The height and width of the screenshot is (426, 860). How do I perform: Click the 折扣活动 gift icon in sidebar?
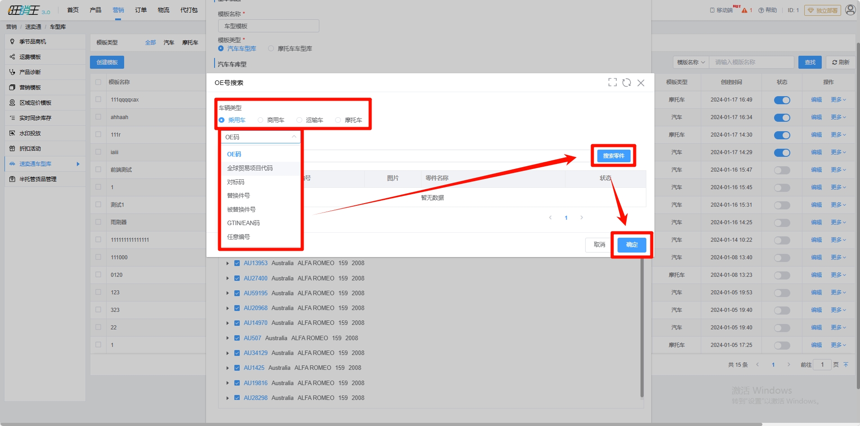pyautogui.click(x=12, y=149)
